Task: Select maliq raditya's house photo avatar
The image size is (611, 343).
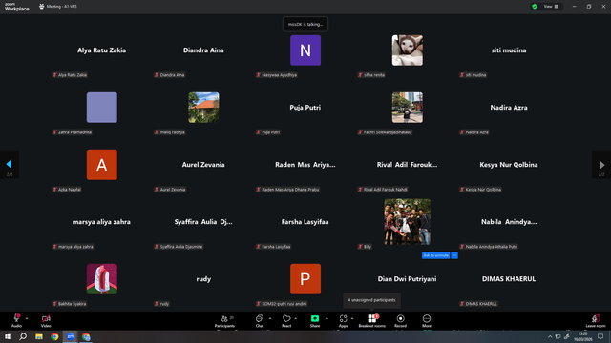Action: click(x=203, y=108)
